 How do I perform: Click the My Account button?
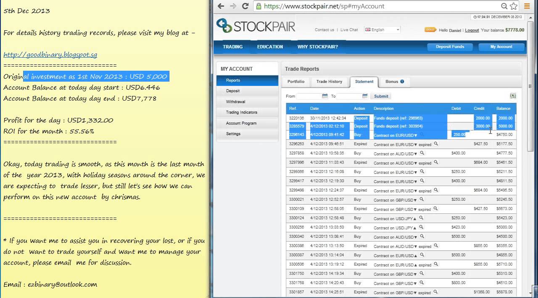pos(501,47)
